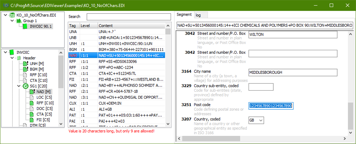Select the NAD+CN++QUIMIGAL row
Screen dimensions: 356x144
point(117,97)
